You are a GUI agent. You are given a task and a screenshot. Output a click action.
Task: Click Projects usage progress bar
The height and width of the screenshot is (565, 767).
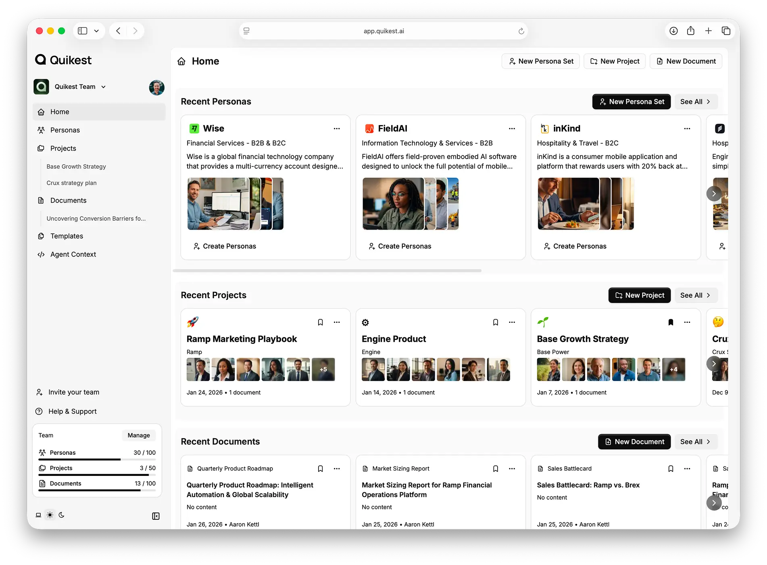pyautogui.click(x=97, y=475)
